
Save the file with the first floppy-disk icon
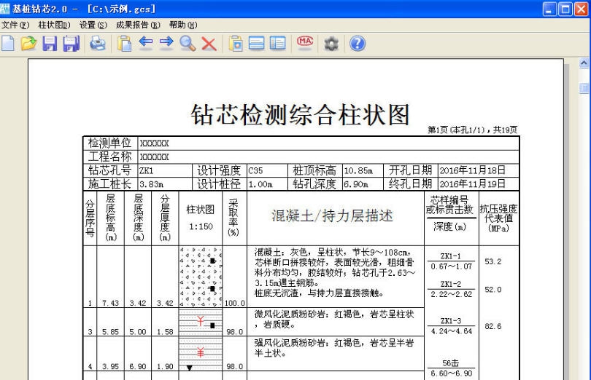[x=50, y=44]
